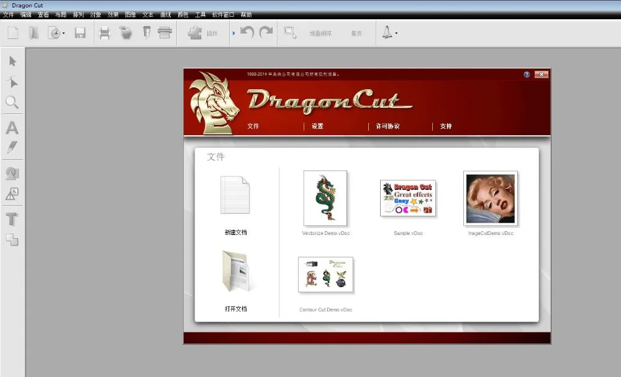Click the stacking order toolbar button
Viewport: 621px width, 377px height.
(x=320, y=33)
